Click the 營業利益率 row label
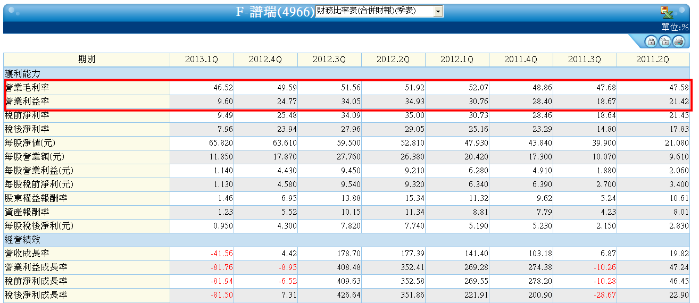Screen dimensions: 699x303 point(27,101)
